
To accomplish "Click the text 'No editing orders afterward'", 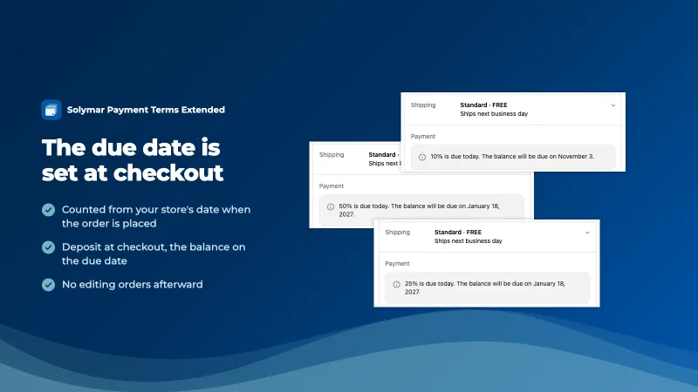I will (132, 285).
